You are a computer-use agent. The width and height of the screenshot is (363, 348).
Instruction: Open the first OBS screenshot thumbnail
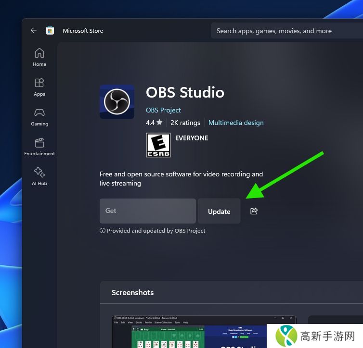click(x=204, y=332)
